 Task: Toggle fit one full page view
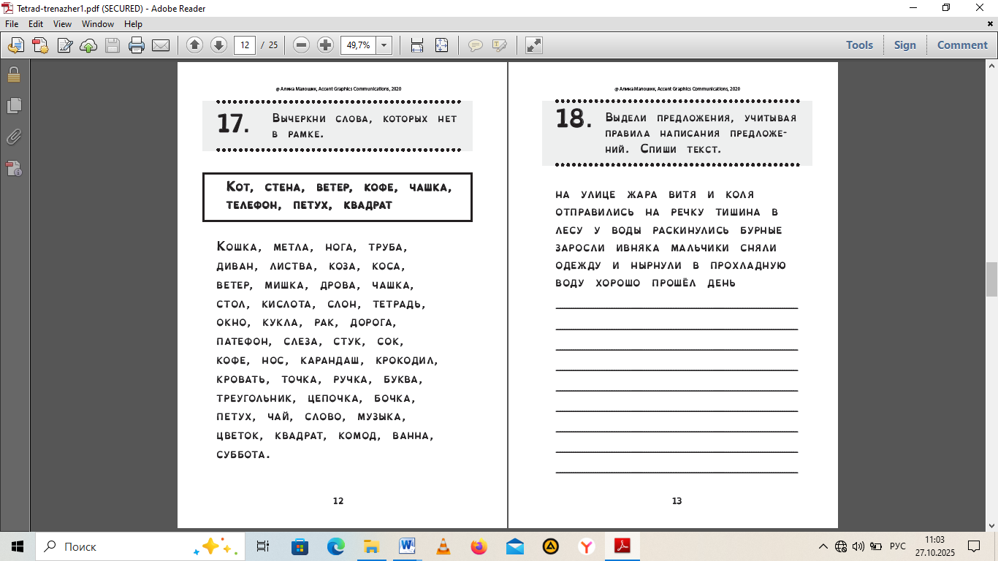click(441, 45)
